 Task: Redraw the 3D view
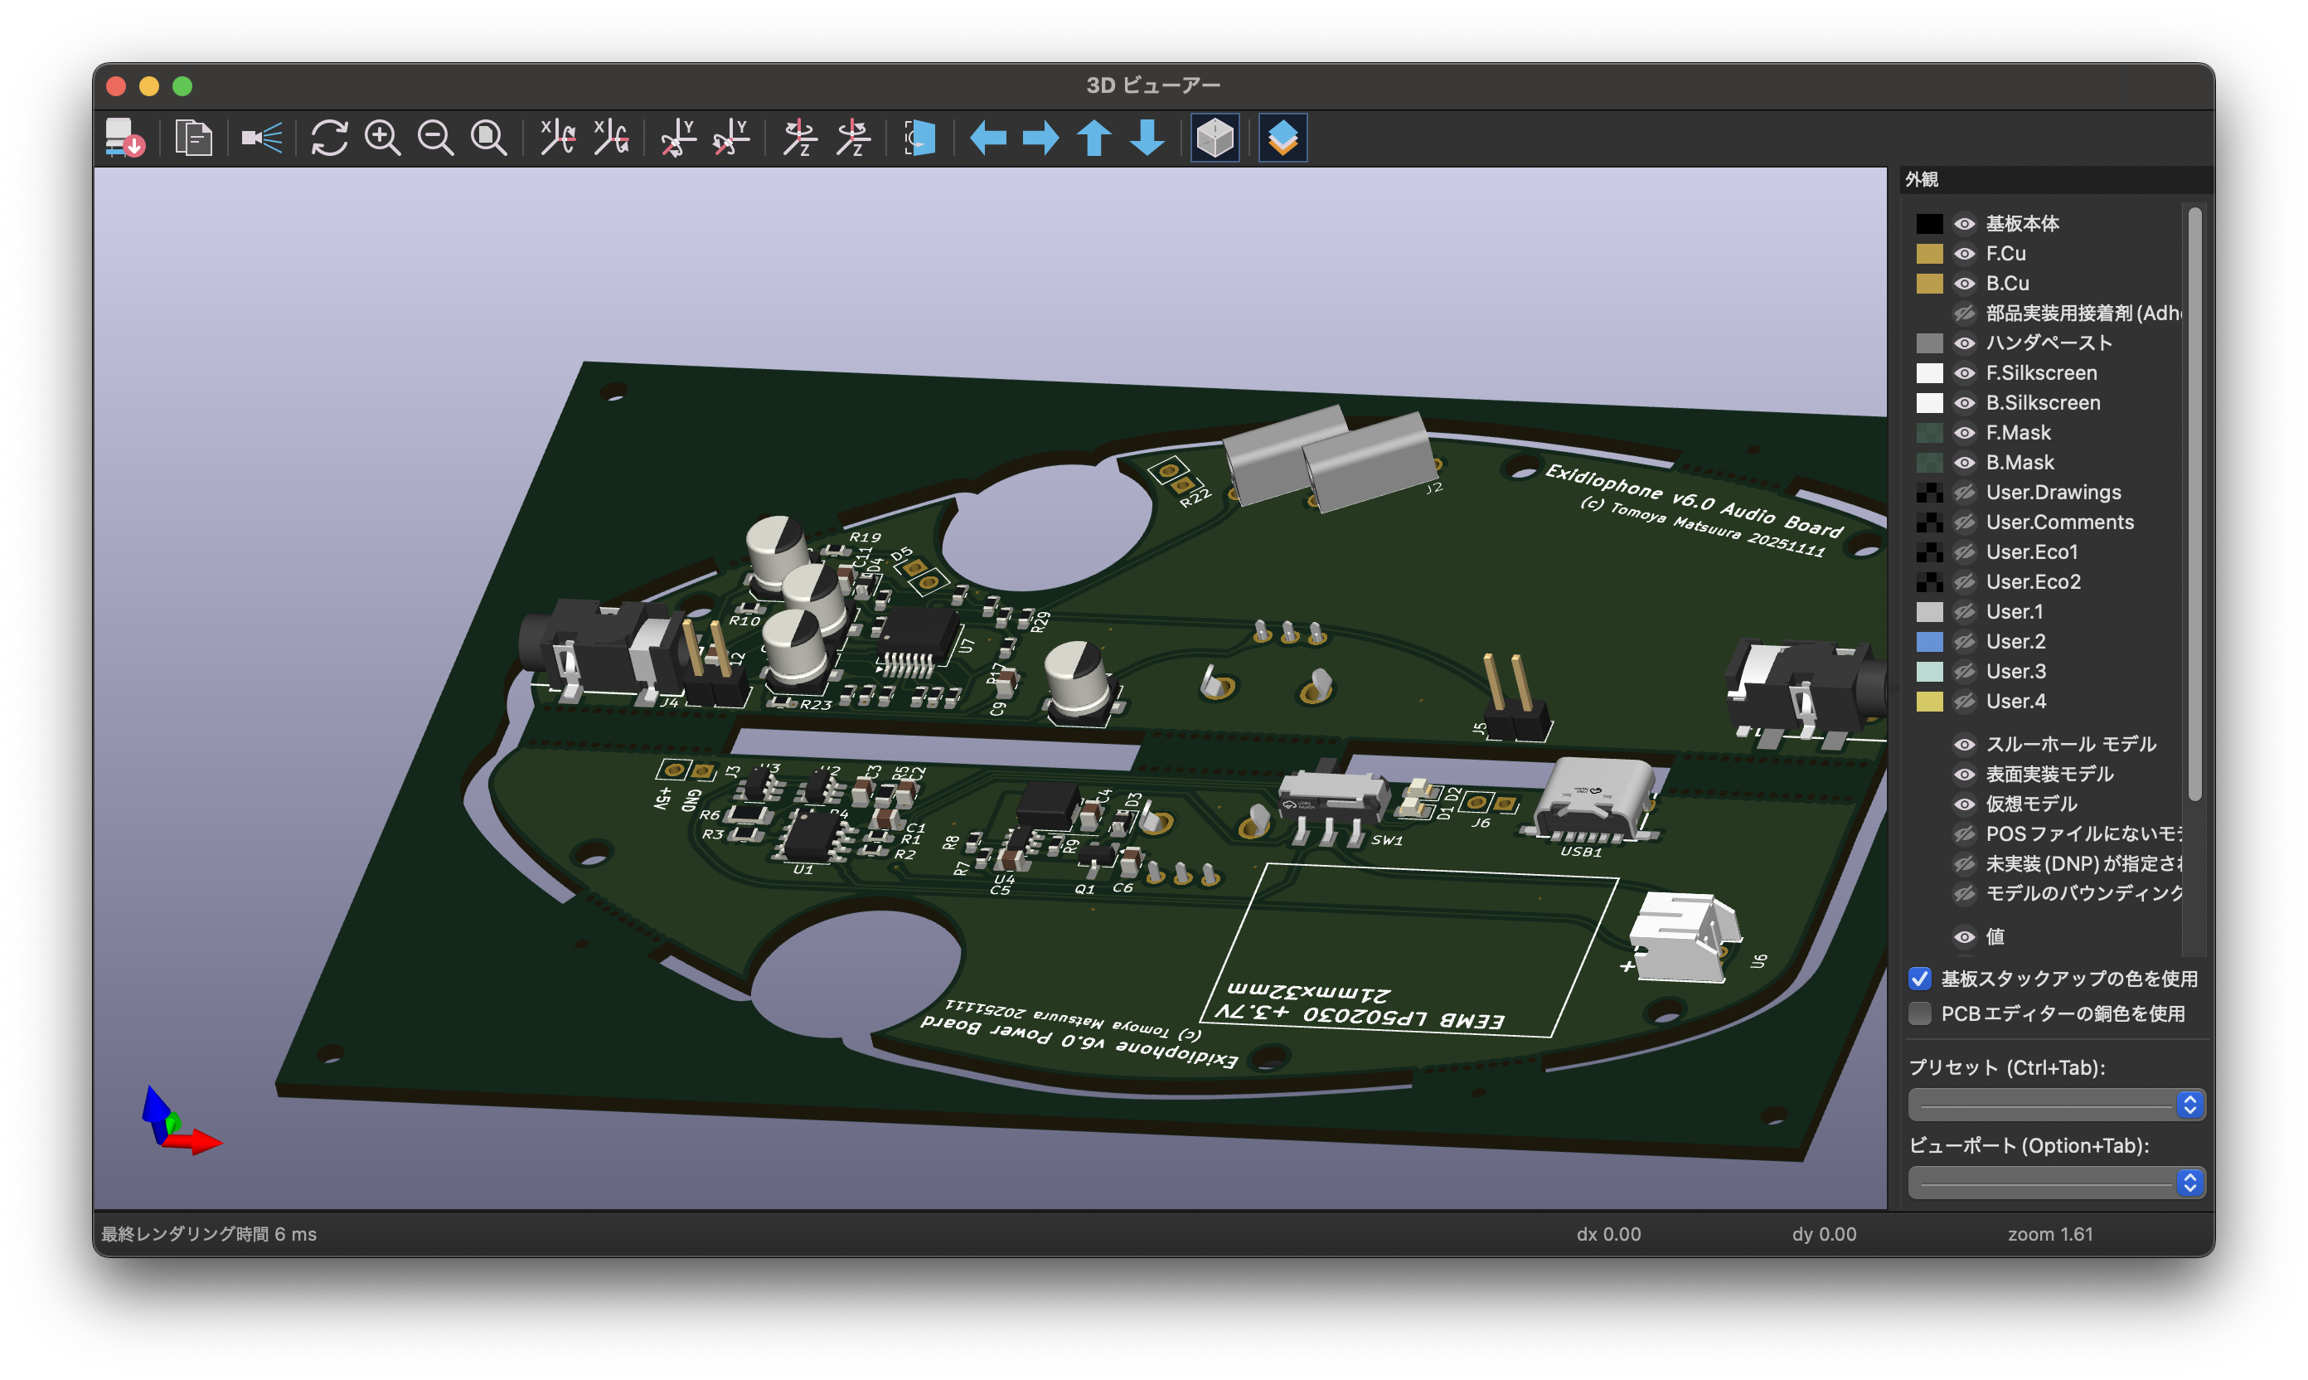(329, 138)
